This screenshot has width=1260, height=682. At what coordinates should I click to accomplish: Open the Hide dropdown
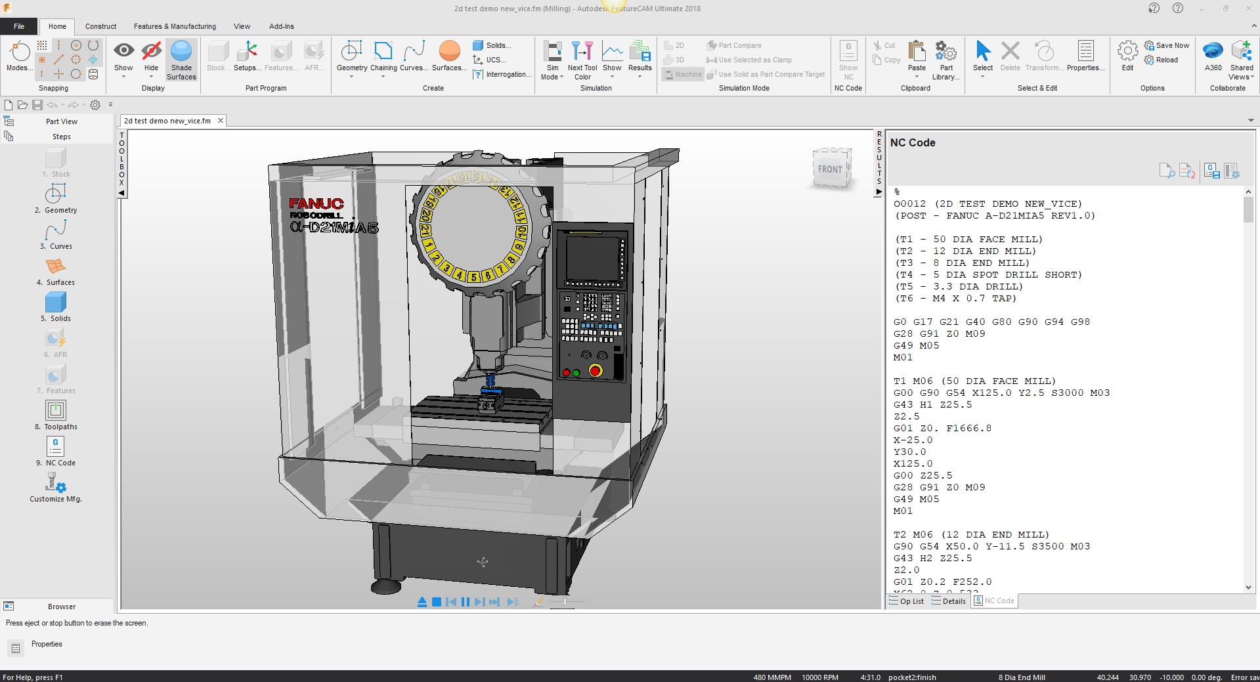151,60
